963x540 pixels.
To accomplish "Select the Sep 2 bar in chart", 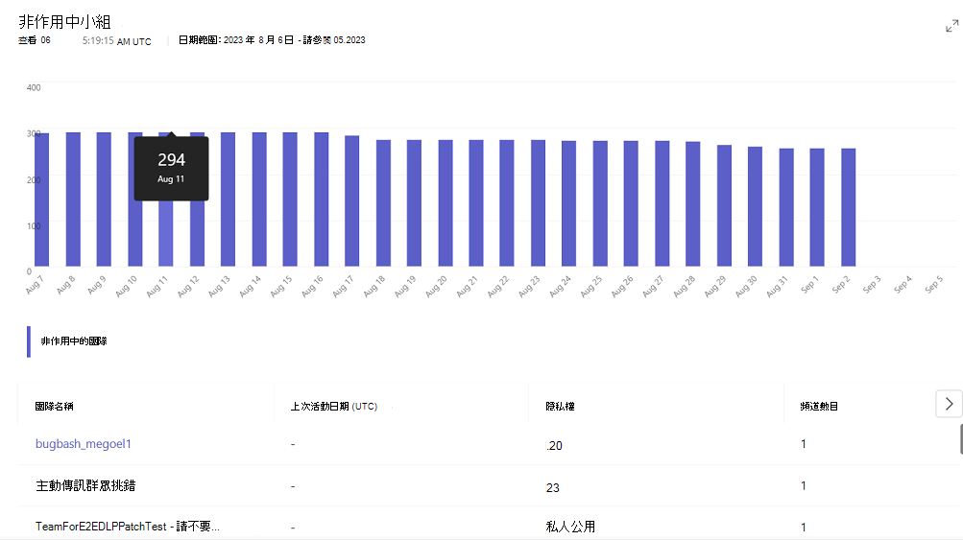I will click(848, 207).
